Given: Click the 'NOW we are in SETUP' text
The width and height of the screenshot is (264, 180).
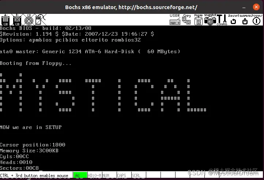Looking at the screenshot, I should [x=31, y=127].
